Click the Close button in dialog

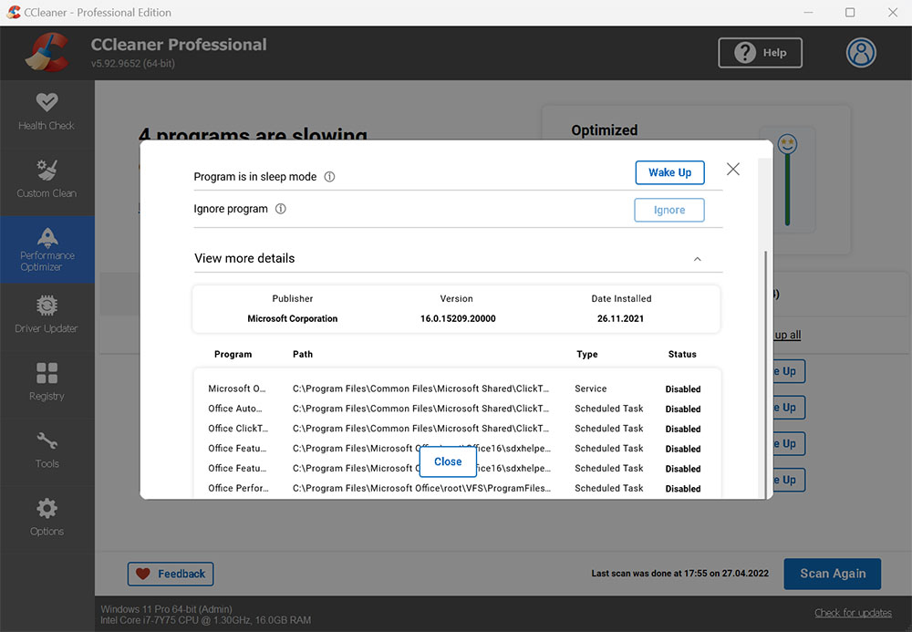448,461
